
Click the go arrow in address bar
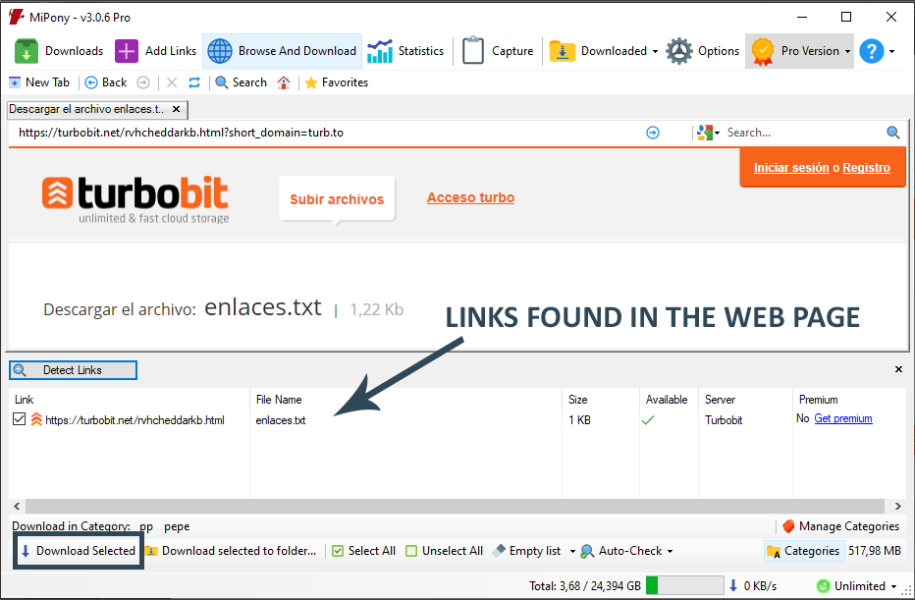tap(653, 133)
